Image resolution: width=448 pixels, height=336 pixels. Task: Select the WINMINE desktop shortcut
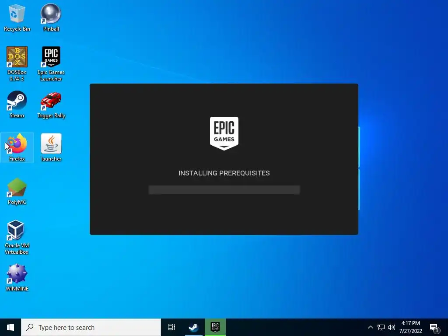[17, 278]
